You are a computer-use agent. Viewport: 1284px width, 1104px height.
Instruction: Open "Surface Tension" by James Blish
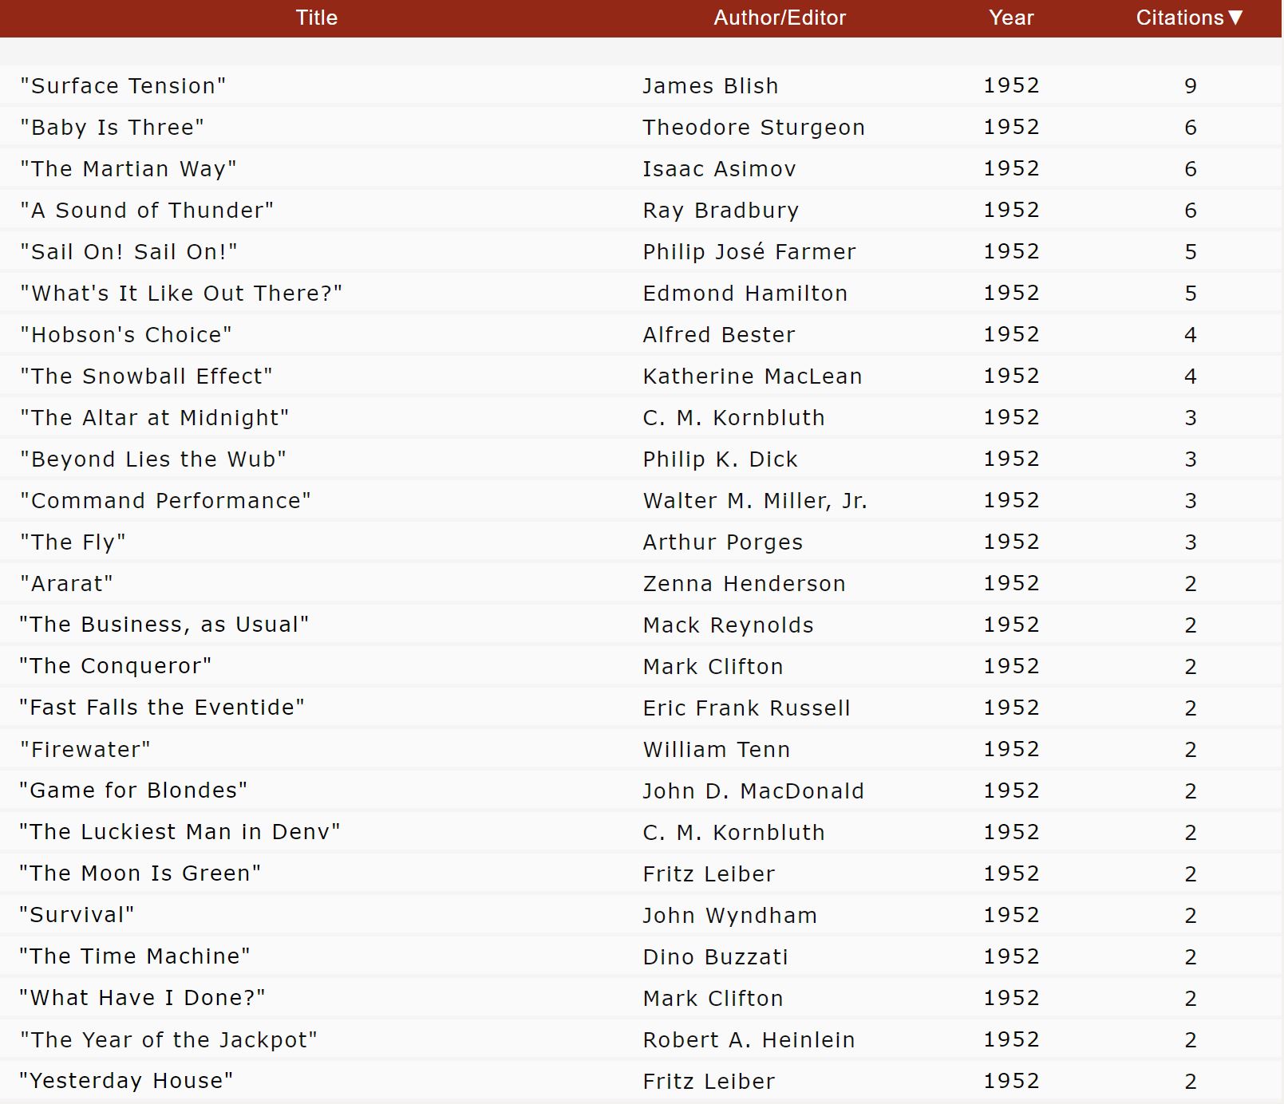(124, 85)
